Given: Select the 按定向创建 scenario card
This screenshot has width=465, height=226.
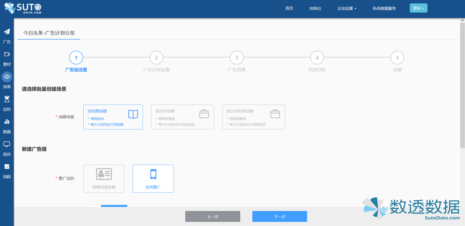Looking at the screenshot, I should (182, 117).
